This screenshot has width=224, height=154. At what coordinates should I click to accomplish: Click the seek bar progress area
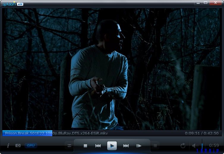[112, 133]
